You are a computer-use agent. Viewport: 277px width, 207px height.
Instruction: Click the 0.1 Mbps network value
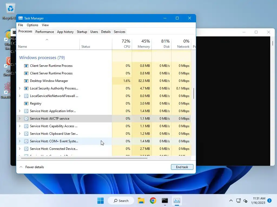(183, 88)
